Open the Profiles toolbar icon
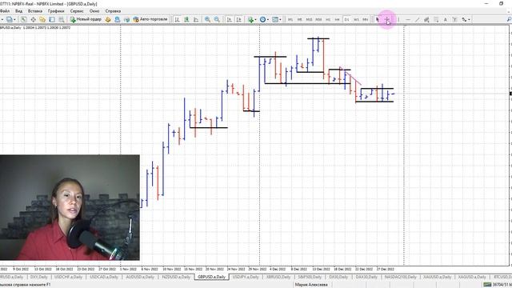This screenshot has width=512, height=288. pyautogui.click(x=10, y=19)
